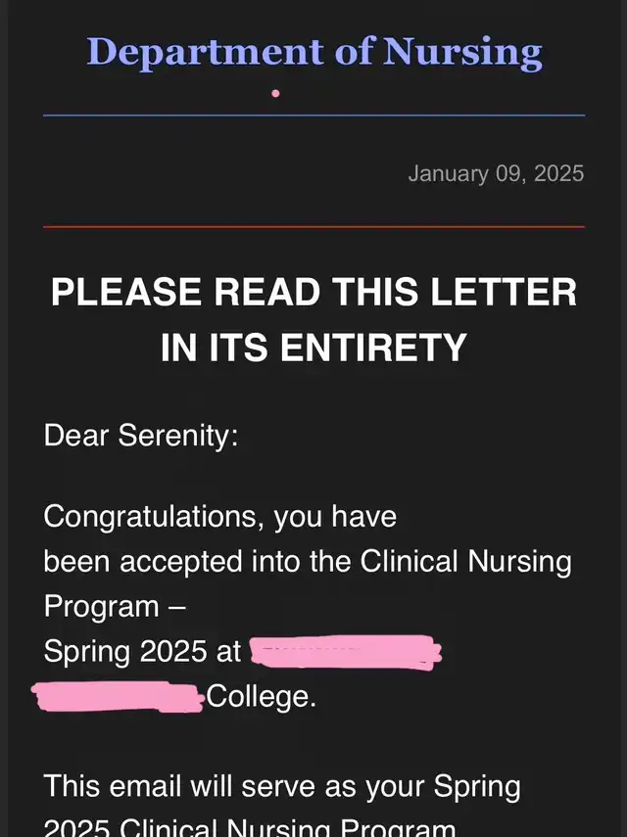627x837 pixels.
Task: Click the word College
Action: [x=262, y=697]
